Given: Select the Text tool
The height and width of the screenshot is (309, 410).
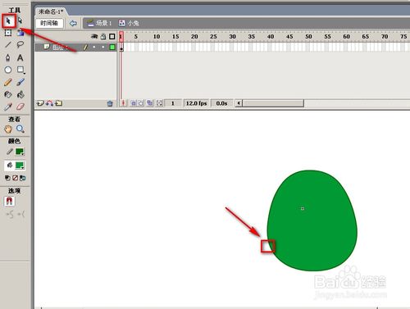Looking at the screenshot, I should 20,57.
